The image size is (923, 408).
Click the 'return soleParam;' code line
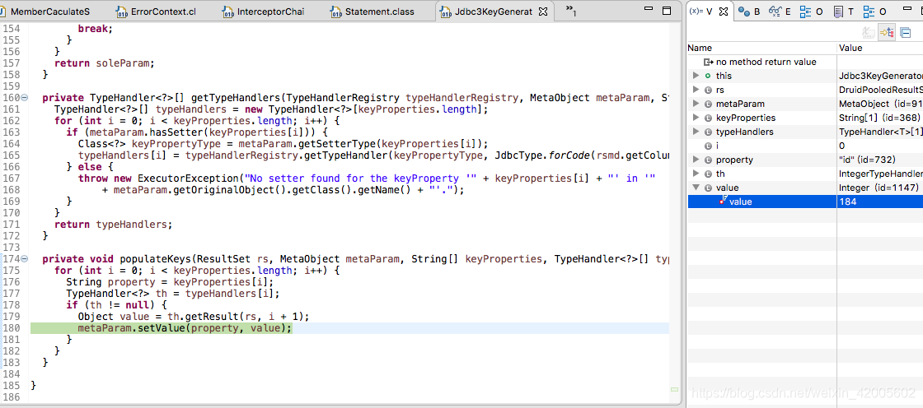104,63
